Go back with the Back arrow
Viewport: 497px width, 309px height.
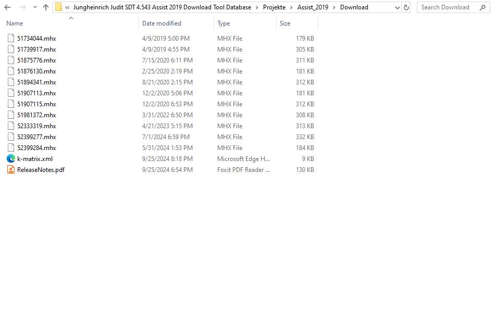(7, 7)
